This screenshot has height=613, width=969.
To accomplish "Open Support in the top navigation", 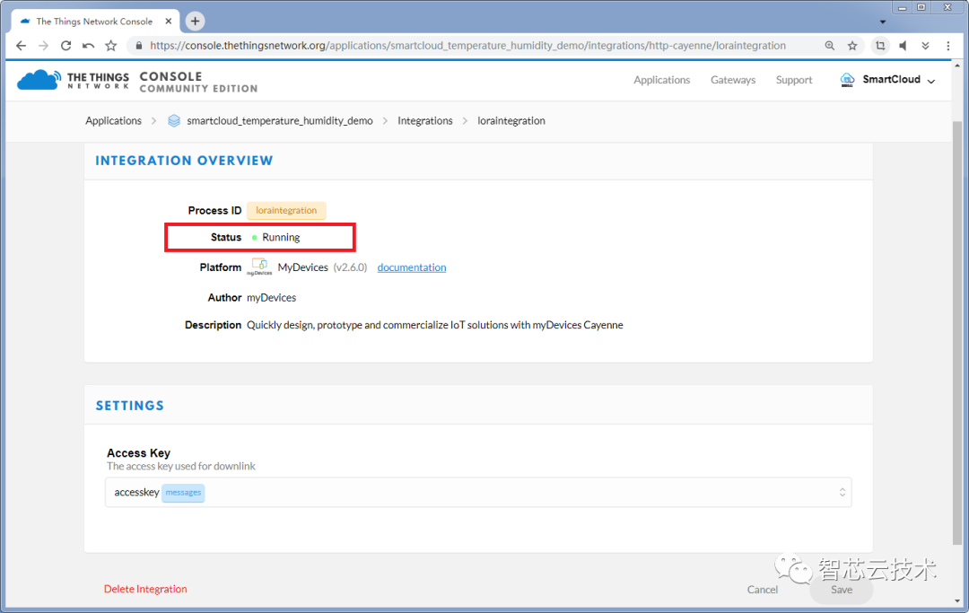I will coord(794,80).
